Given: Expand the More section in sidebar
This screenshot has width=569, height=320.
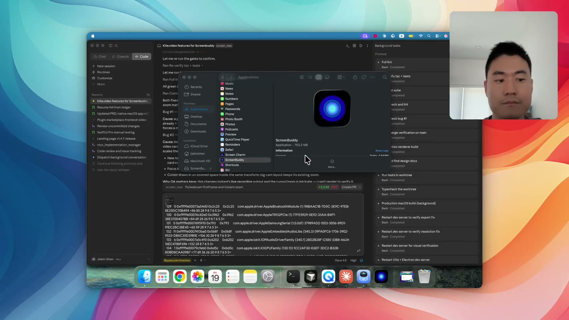Looking at the screenshot, I should 98,84.
